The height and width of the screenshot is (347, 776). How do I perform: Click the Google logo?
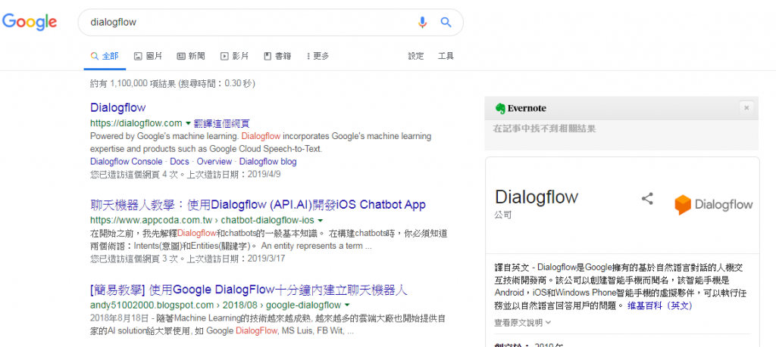[x=30, y=22]
